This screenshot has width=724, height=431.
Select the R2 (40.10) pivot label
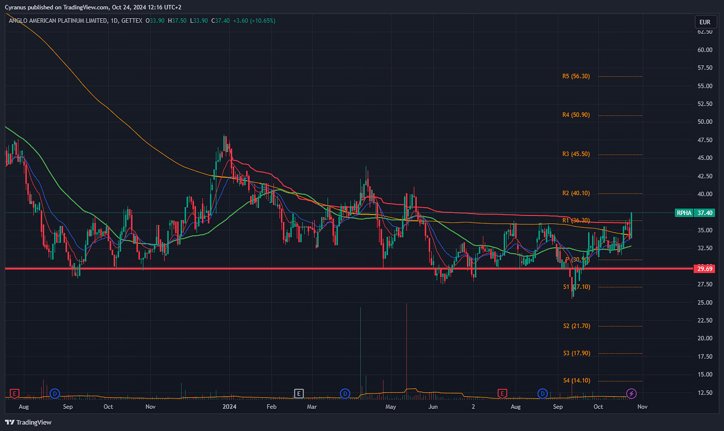coord(576,193)
